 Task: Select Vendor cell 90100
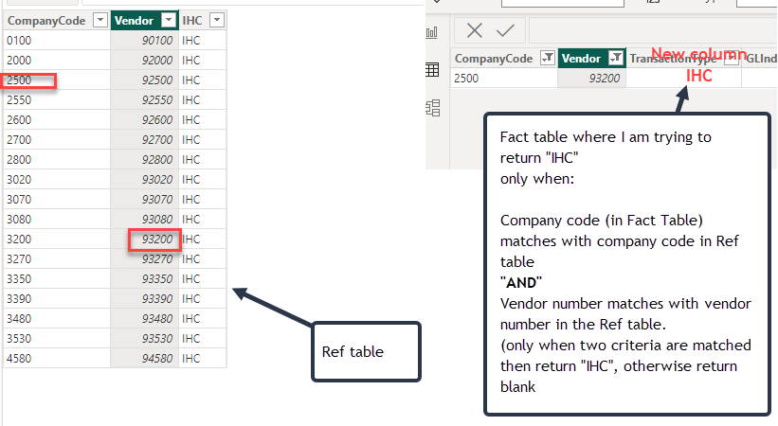tap(144, 40)
